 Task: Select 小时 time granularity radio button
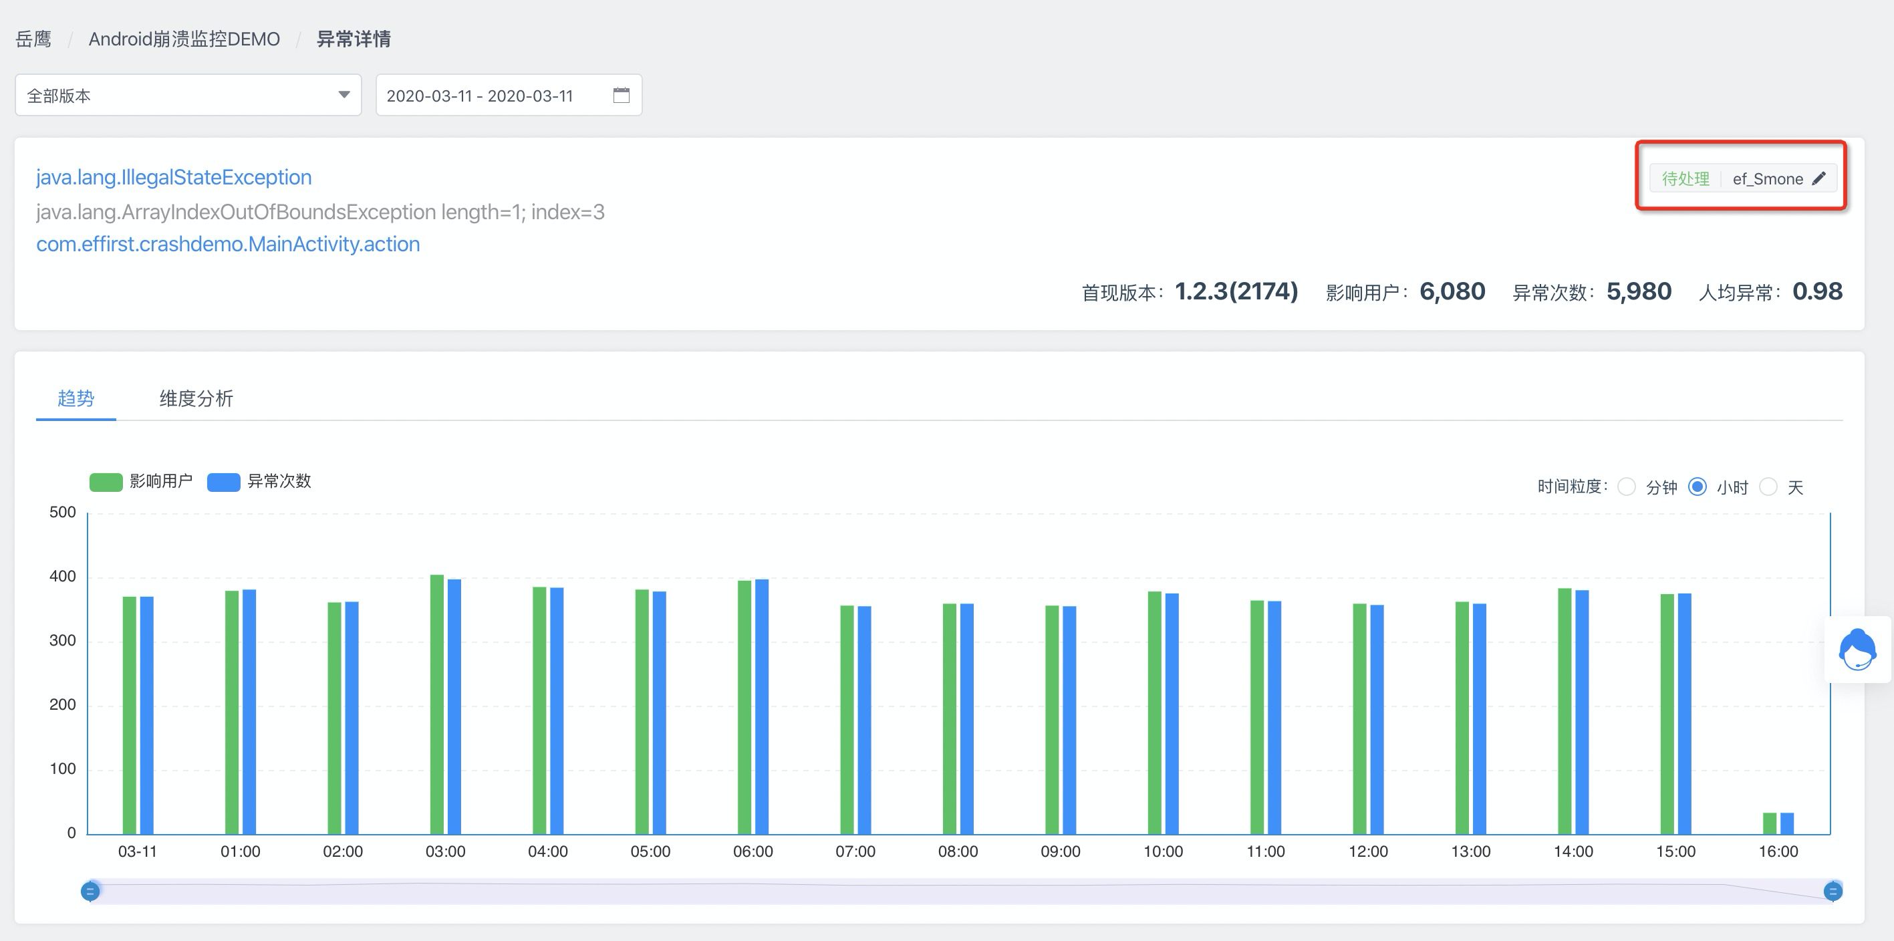[x=1698, y=487]
